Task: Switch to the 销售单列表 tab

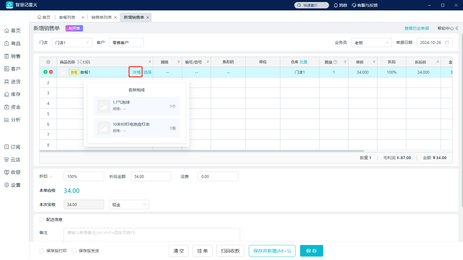Action: [x=102, y=17]
